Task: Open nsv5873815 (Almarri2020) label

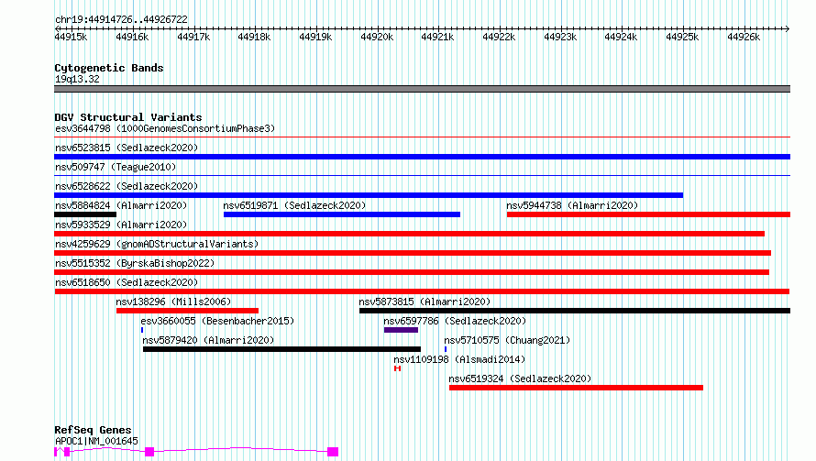Action: (425, 302)
